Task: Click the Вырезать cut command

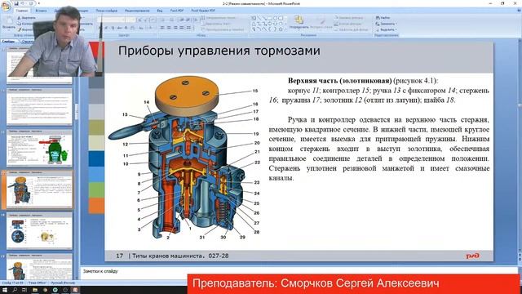Action: coord(27,18)
